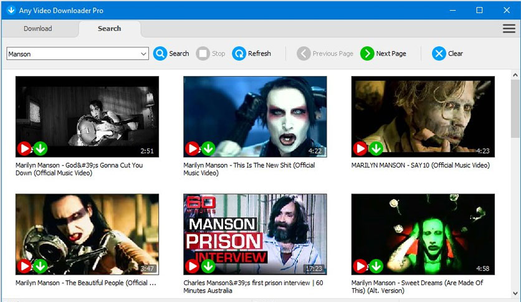Viewport: 521px width, 302px height.
Task: Play the God's Gonna Cut You Down video
Action: 24,149
